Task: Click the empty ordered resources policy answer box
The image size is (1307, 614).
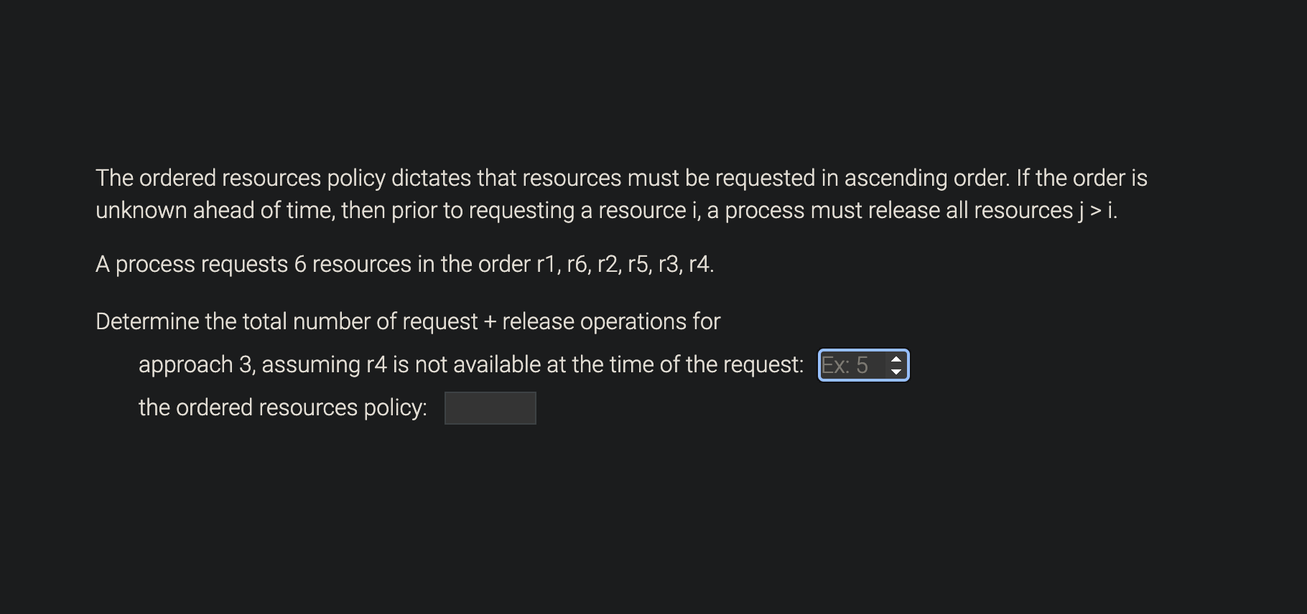Action: pyautogui.click(x=490, y=407)
